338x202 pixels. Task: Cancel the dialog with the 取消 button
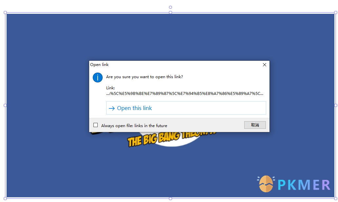point(255,125)
